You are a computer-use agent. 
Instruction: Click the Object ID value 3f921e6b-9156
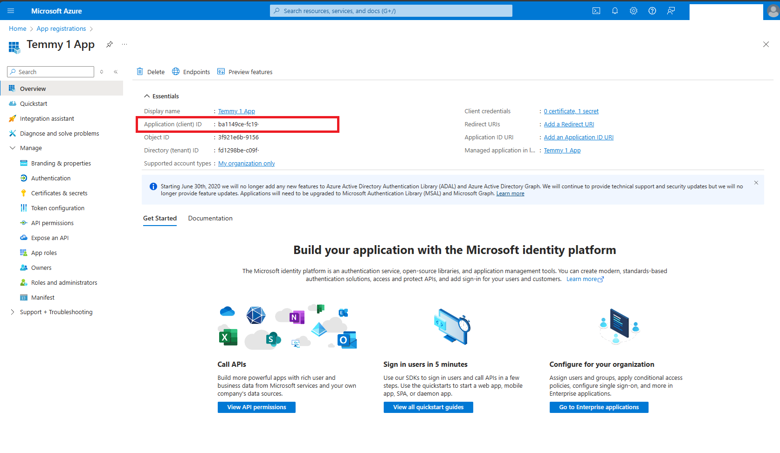[x=238, y=137]
